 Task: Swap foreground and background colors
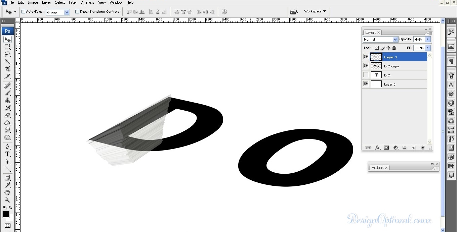pos(10,208)
